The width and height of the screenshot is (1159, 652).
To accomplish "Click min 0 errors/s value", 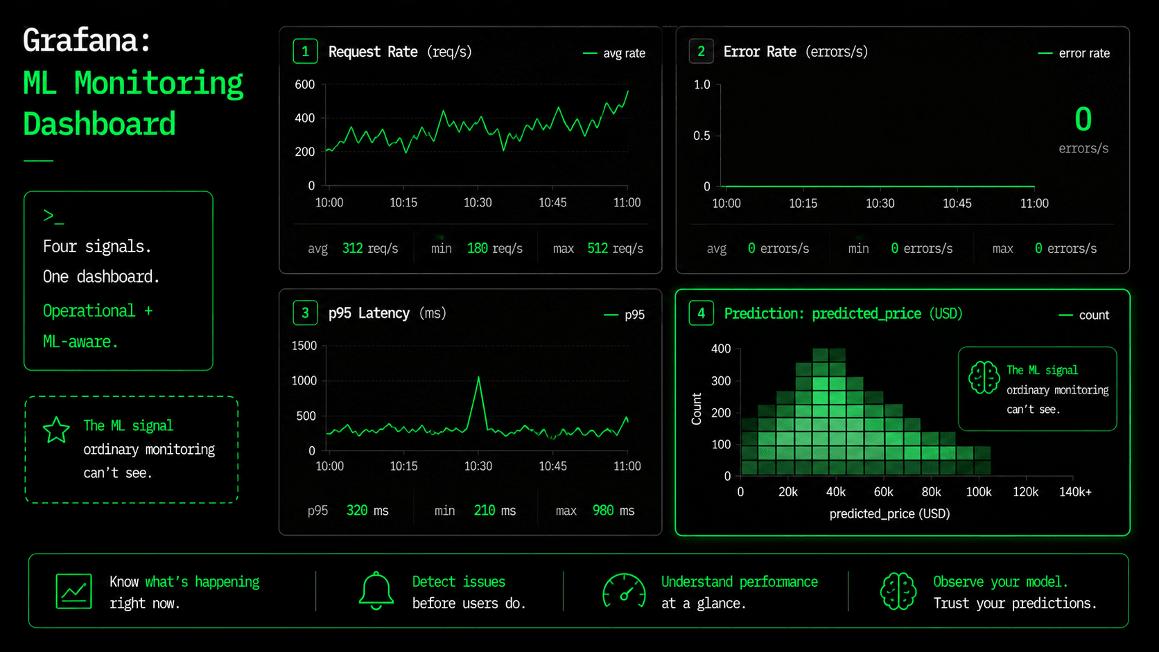I will 922,248.
